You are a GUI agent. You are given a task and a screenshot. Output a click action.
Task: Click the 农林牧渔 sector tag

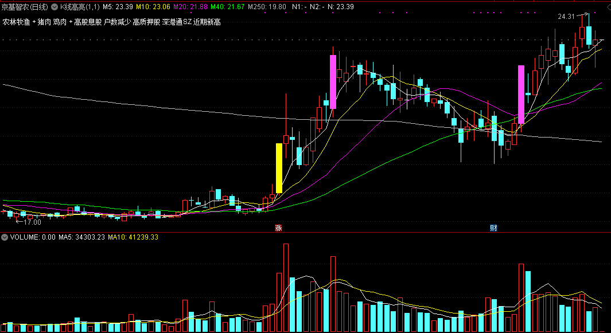pos(17,22)
